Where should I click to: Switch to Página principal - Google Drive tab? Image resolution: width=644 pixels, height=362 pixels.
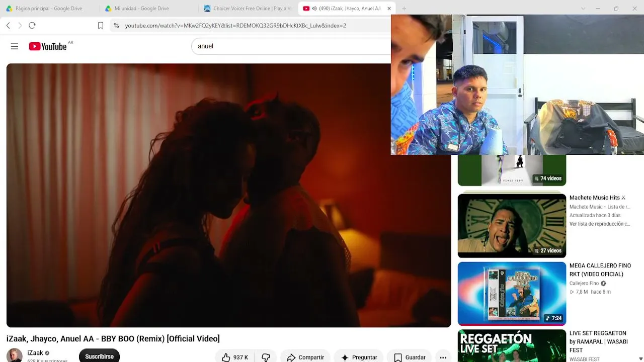tap(49, 9)
